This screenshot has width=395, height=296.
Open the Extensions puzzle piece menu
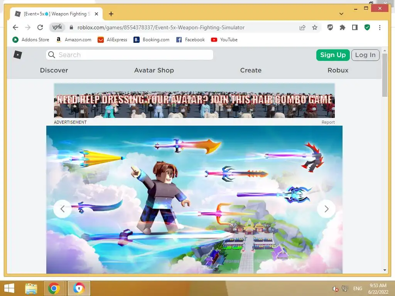tap(343, 27)
